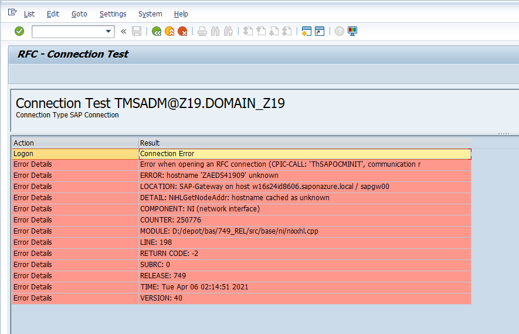Click the Print icon in toolbar
Viewport: 519px width, 334px height.
(202, 31)
